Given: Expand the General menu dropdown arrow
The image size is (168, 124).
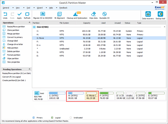Looking at the screenshot, I should (x=13, y=8).
